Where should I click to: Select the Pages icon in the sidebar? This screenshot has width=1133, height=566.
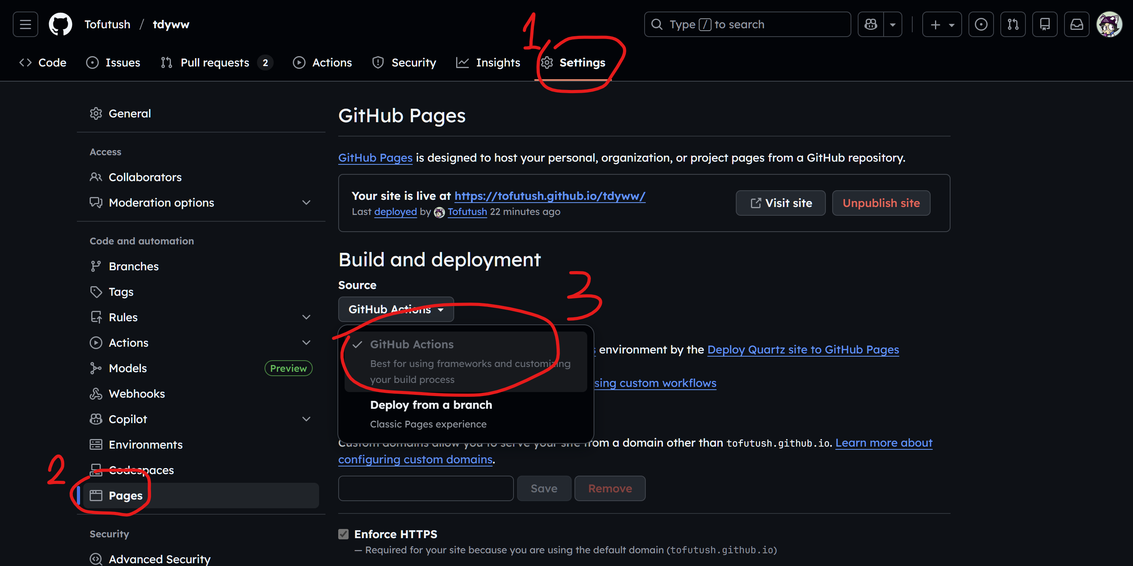click(x=96, y=495)
